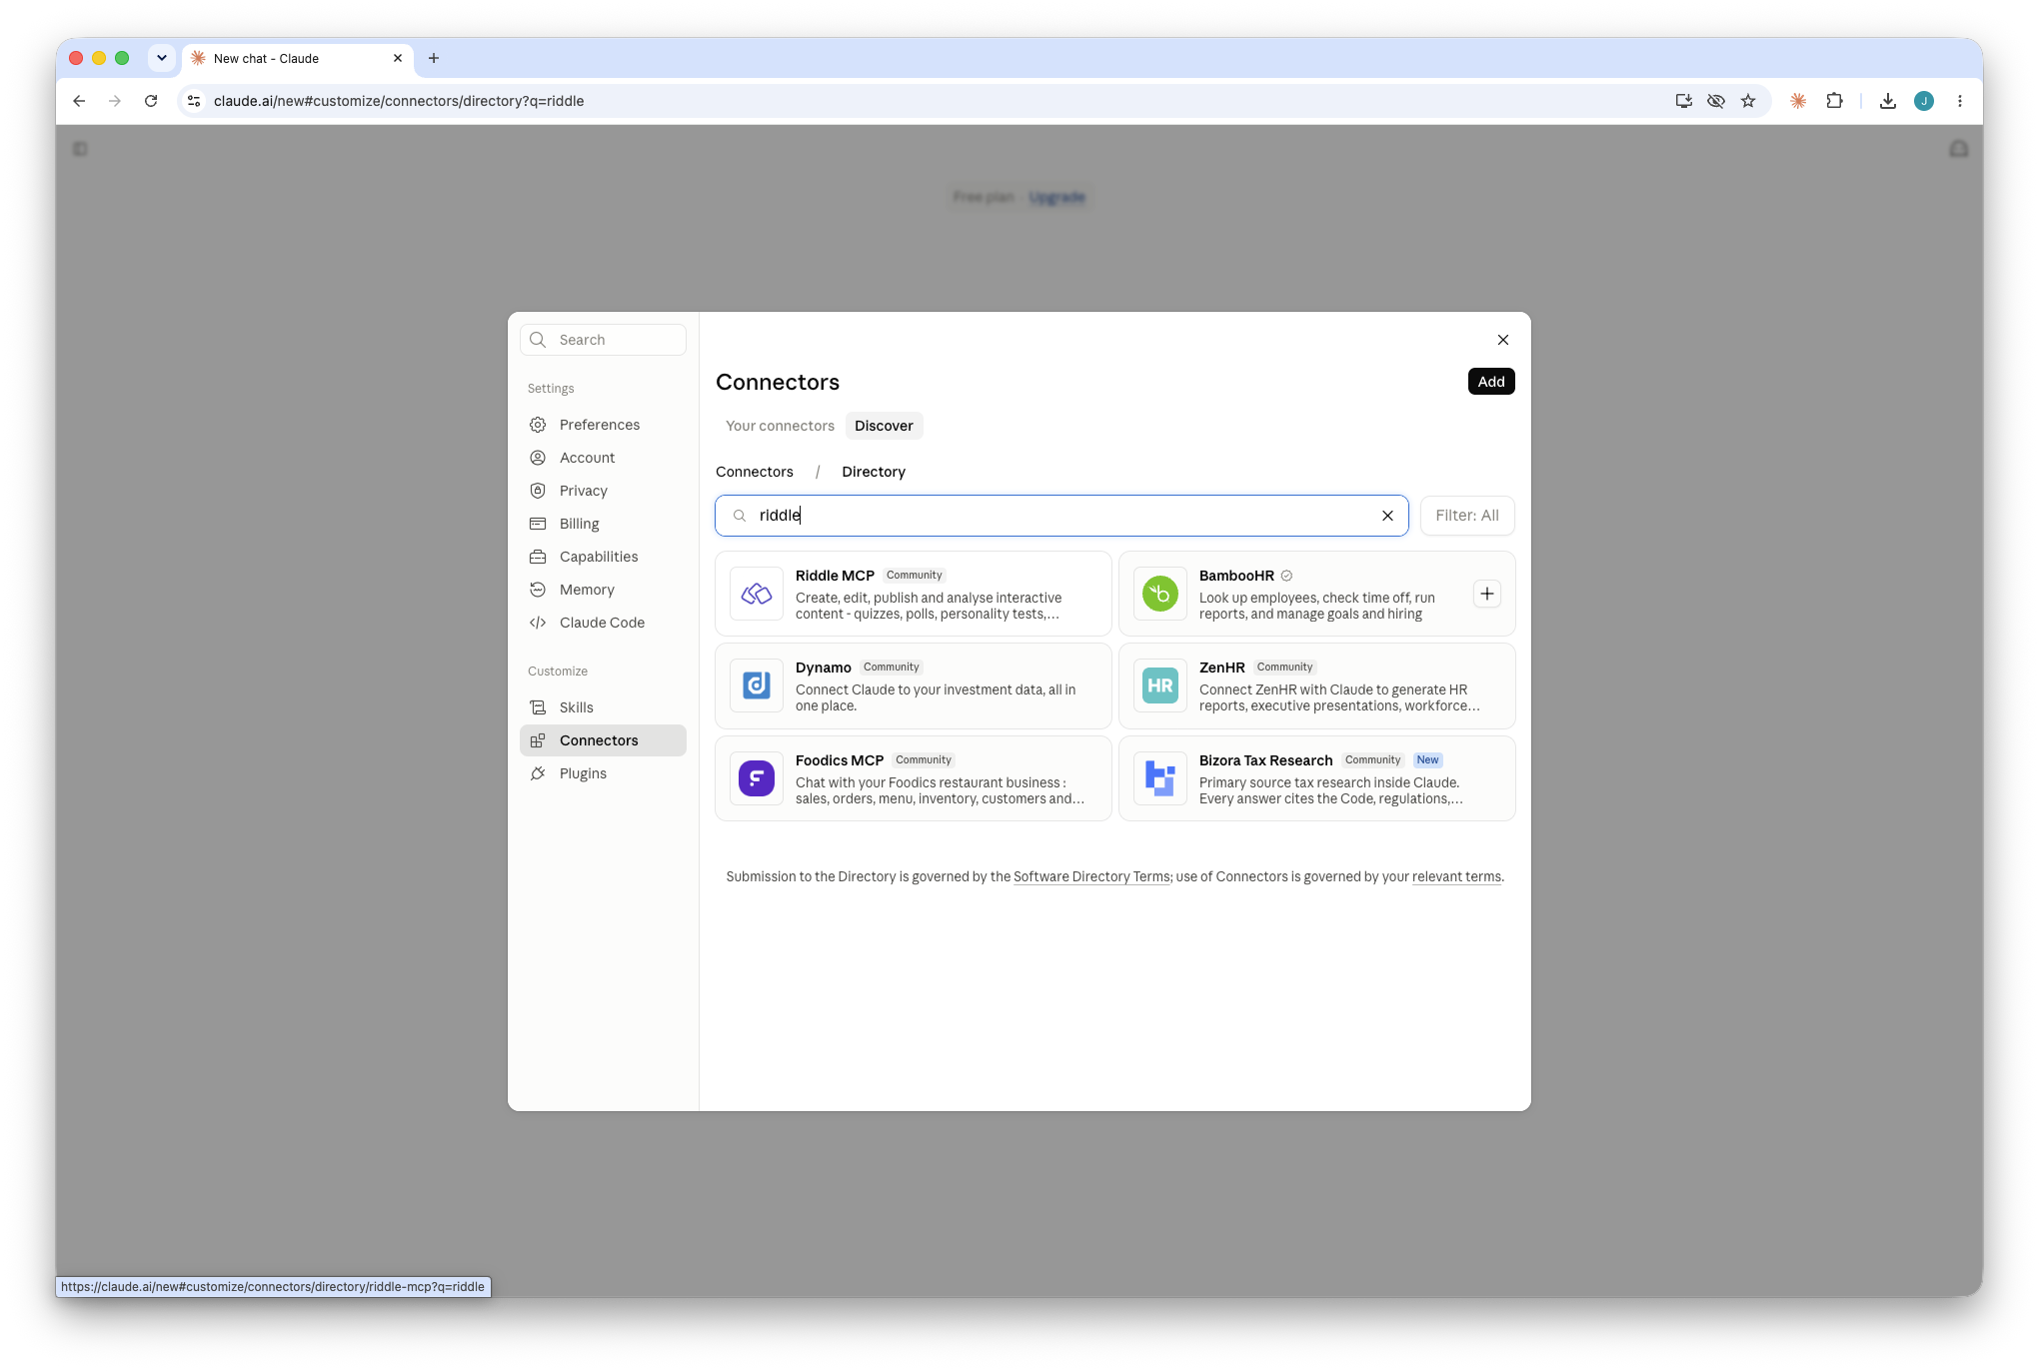Click the Foodics MCP title
Screen dimensions: 2039x1371
[x=840, y=760]
